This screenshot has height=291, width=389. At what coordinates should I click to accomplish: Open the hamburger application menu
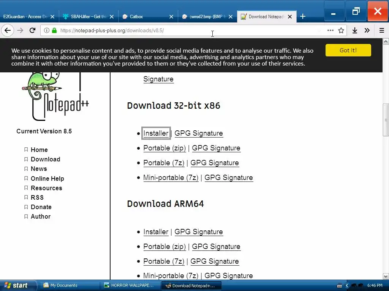[x=381, y=30]
